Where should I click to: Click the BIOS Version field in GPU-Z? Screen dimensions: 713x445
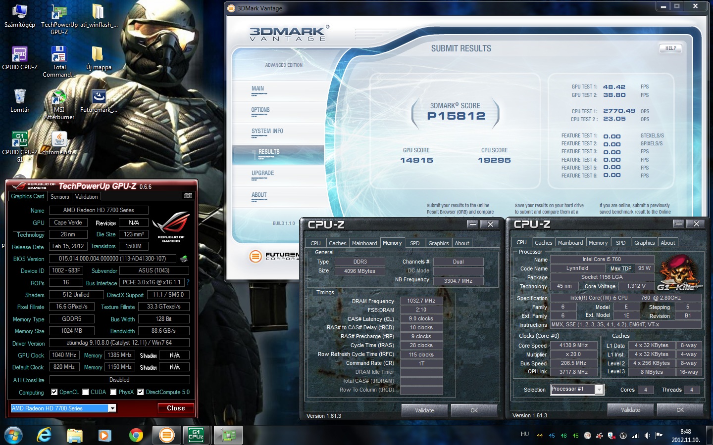tap(112, 259)
